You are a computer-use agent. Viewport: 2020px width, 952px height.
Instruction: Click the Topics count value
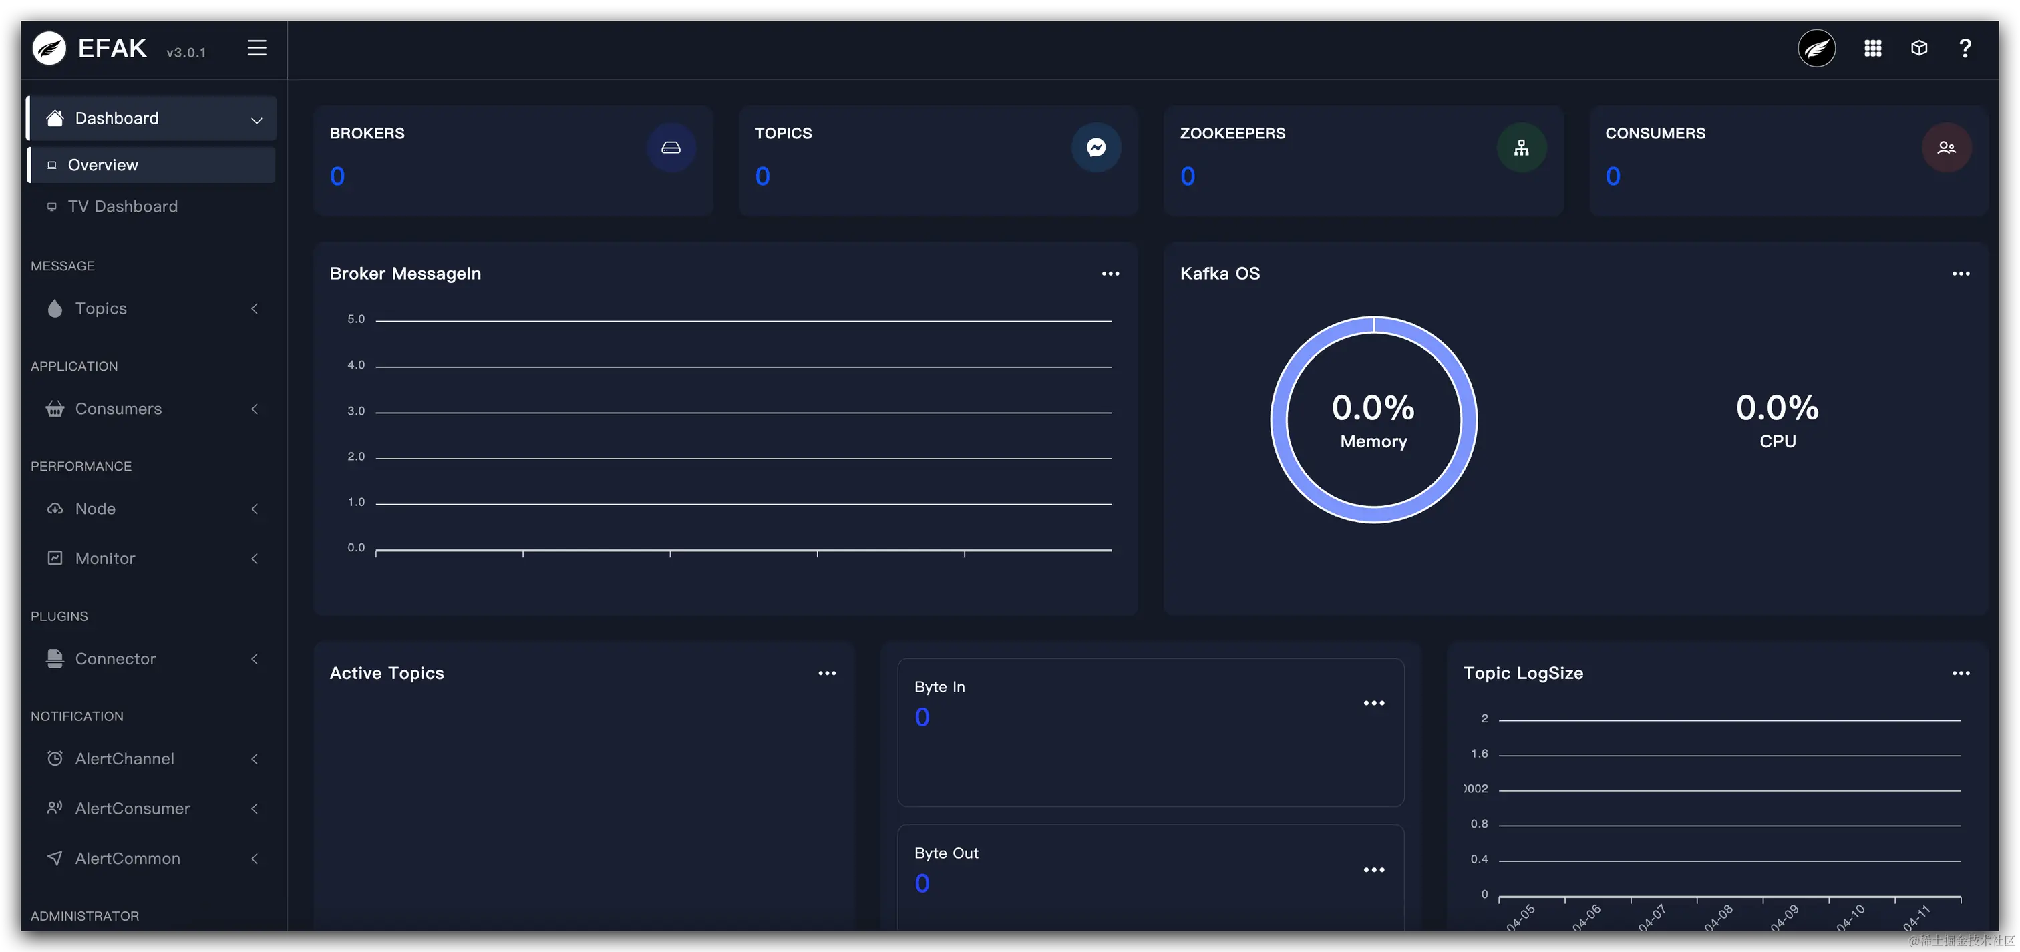coord(762,176)
